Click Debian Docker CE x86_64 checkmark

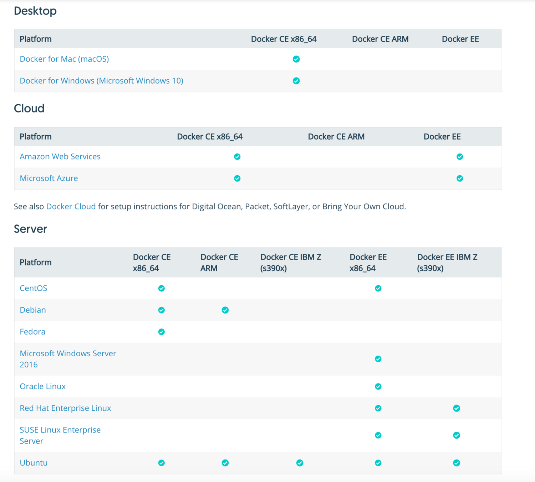pos(162,310)
